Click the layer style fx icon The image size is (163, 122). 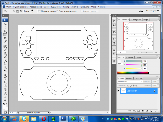[x=134, y=111]
